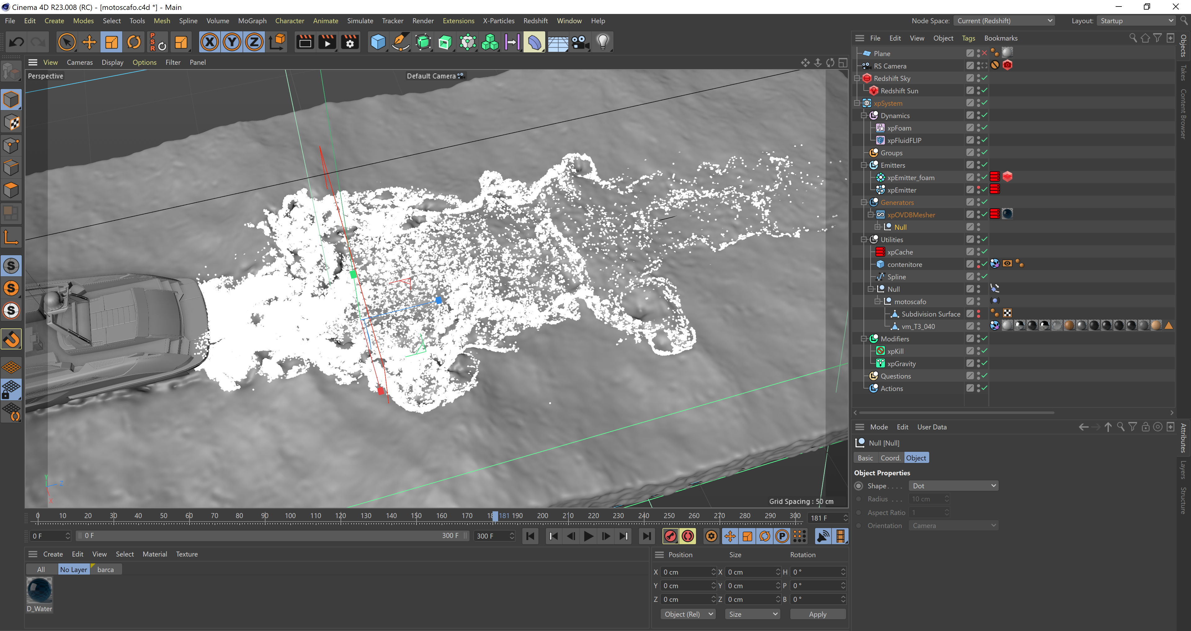Image resolution: width=1191 pixels, height=631 pixels.
Task: Open the X-Particles menu
Action: tap(498, 21)
